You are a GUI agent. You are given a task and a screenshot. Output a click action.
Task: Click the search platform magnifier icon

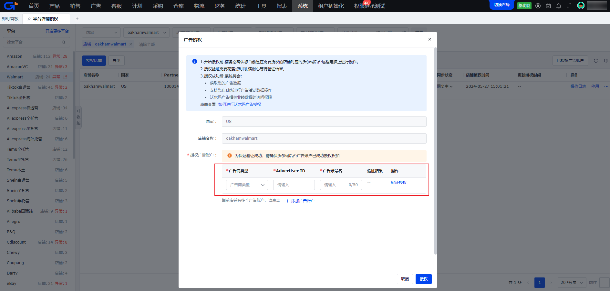point(64,42)
